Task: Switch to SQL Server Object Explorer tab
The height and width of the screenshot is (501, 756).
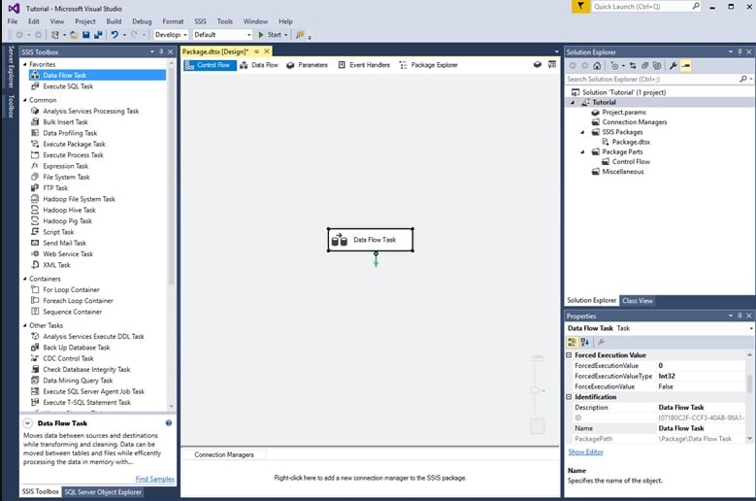Action: [103, 492]
